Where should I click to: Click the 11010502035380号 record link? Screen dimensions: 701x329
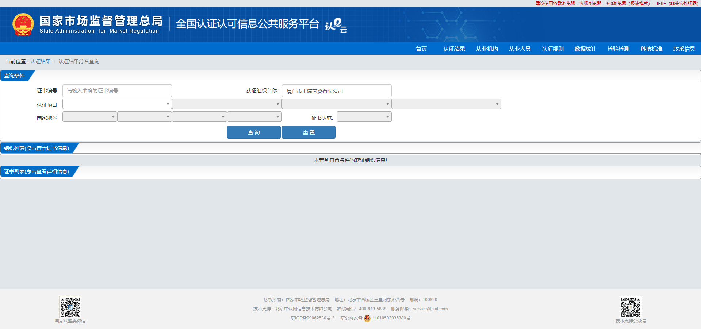(391, 318)
